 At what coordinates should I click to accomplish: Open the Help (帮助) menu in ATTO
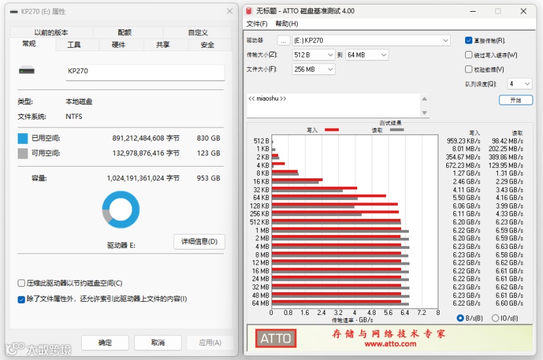pos(287,24)
